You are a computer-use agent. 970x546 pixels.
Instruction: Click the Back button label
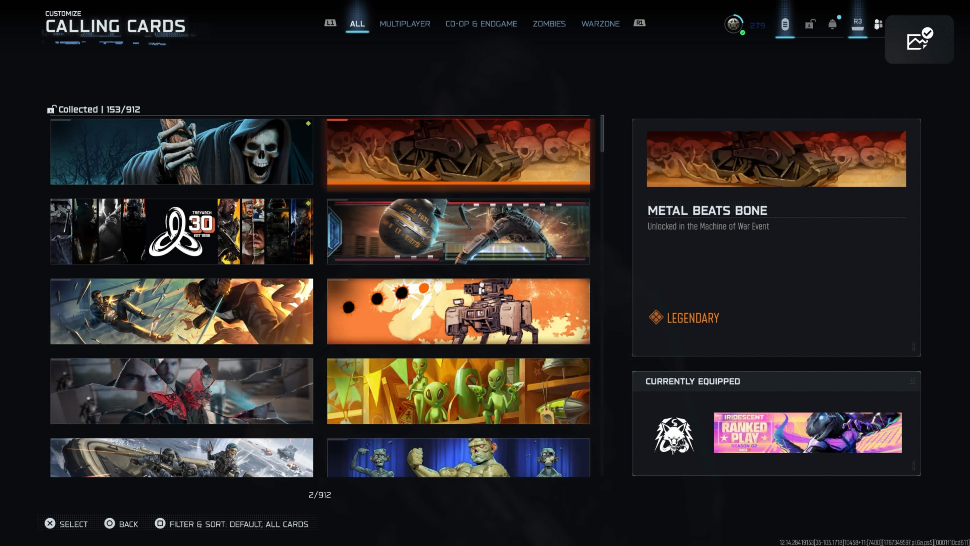point(128,524)
